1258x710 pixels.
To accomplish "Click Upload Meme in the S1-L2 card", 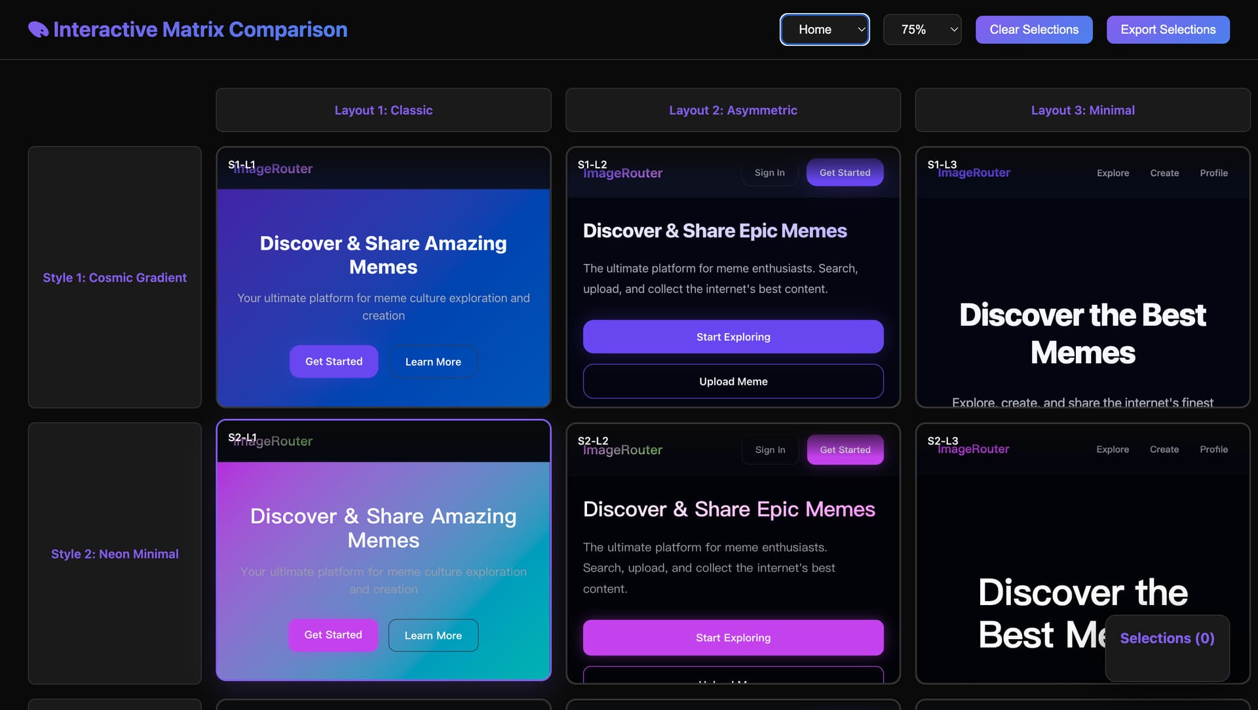I will click(x=733, y=382).
